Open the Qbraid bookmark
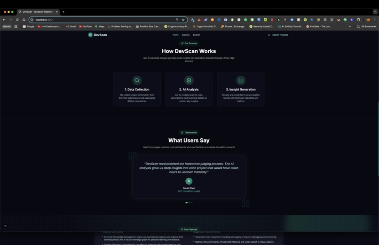 coord(7,27)
